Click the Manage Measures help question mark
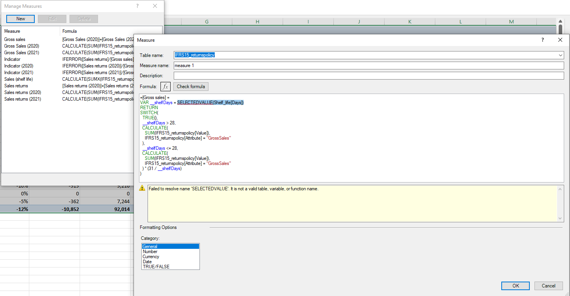The image size is (570, 296). pos(137,6)
